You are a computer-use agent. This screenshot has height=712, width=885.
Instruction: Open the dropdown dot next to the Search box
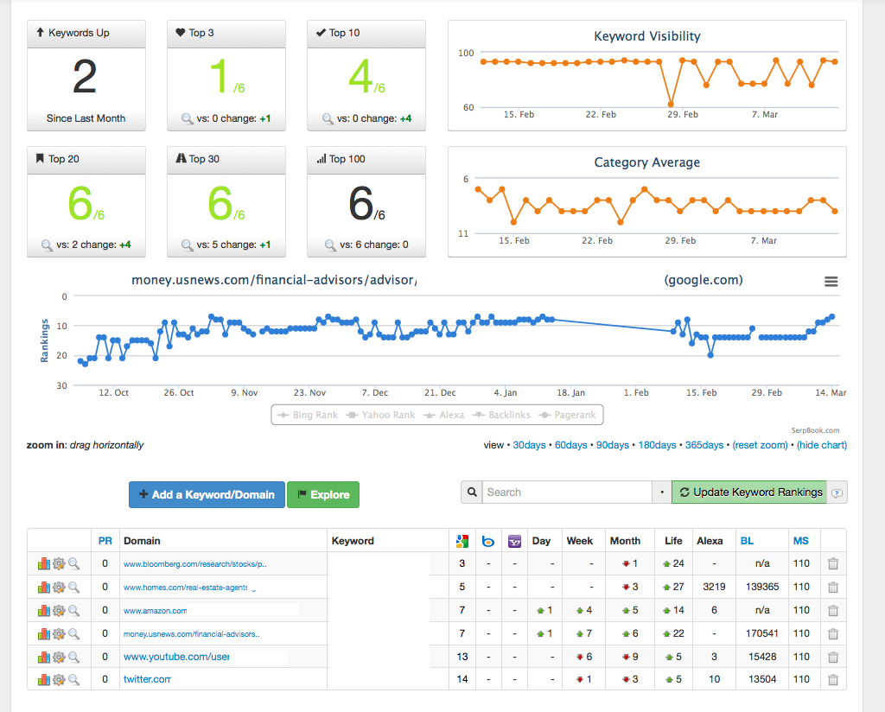coord(661,493)
